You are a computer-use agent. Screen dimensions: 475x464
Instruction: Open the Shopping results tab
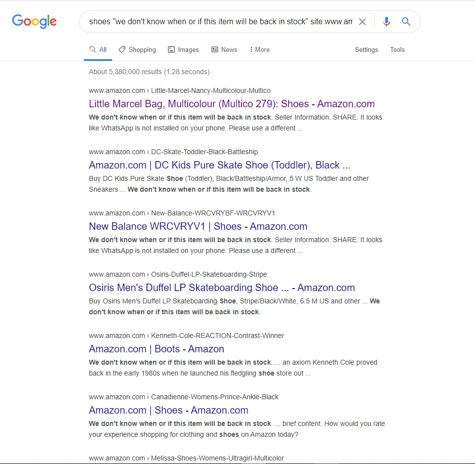137,50
